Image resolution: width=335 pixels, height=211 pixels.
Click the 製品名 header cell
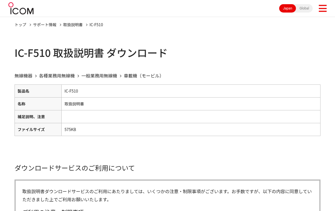pyautogui.click(x=38, y=91)
